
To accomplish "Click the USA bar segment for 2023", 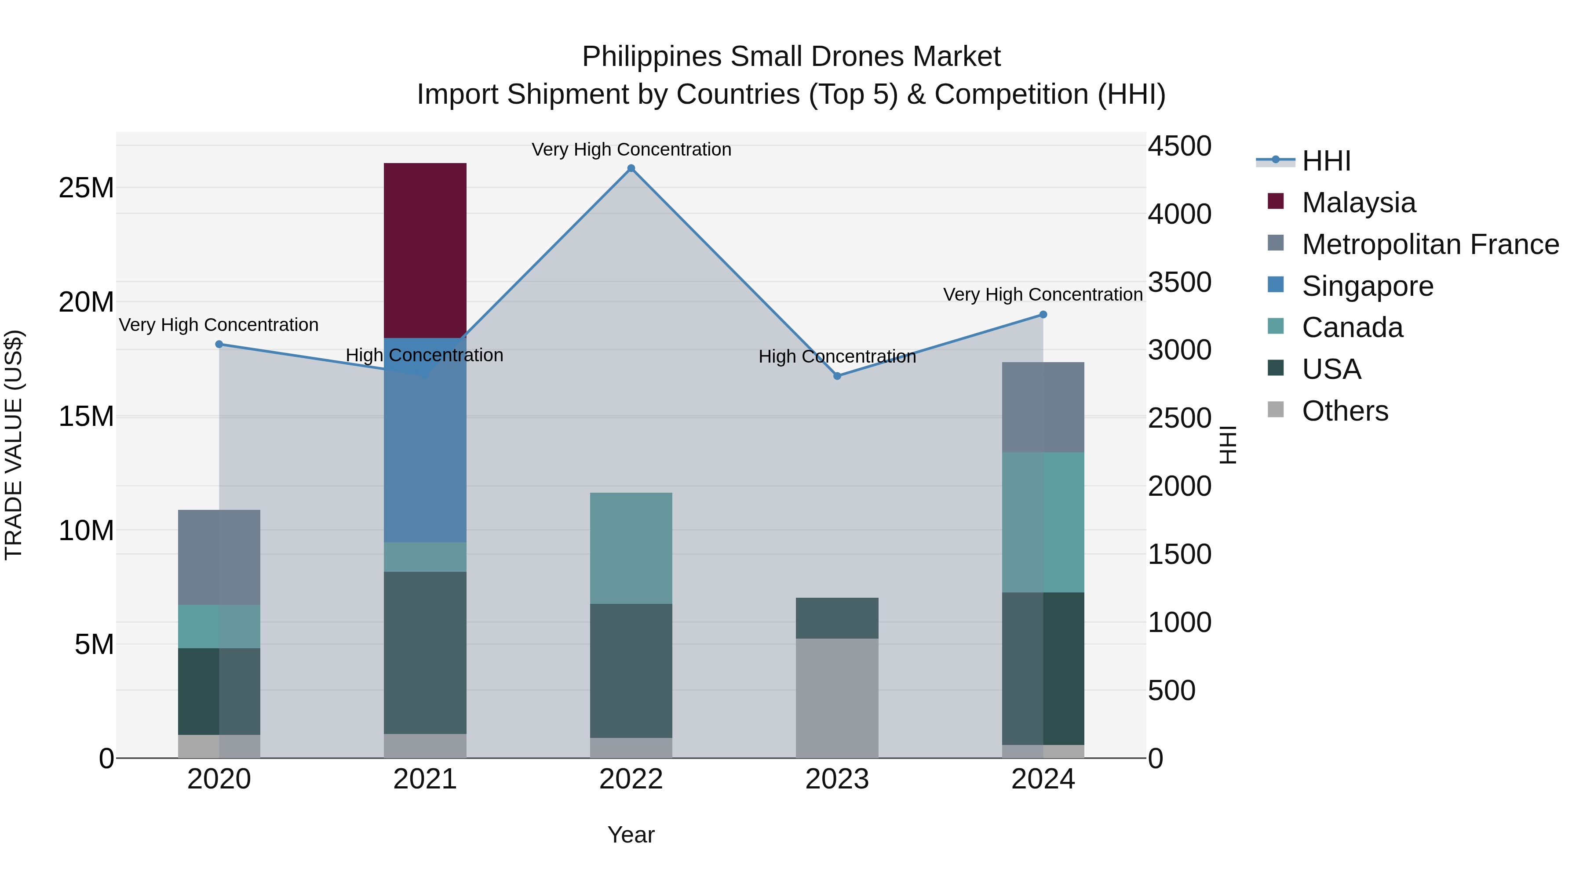I will pos(837,618).
